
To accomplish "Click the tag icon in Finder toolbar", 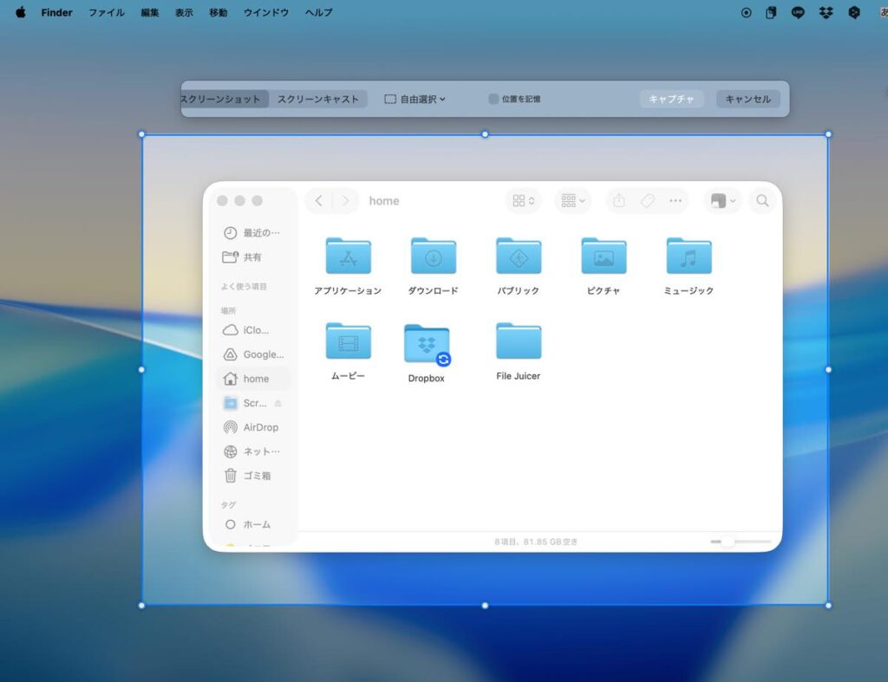I will coord(647,201).
